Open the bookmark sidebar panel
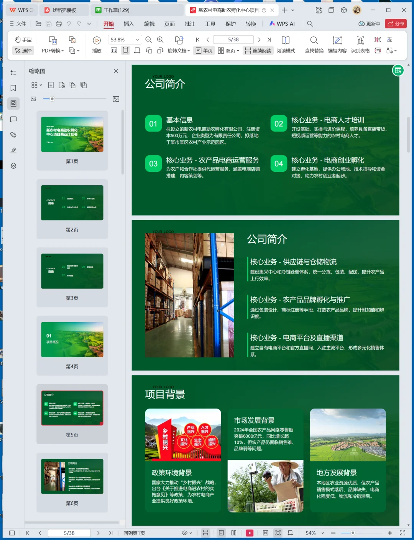414x540 pixels. click(13, 88)
